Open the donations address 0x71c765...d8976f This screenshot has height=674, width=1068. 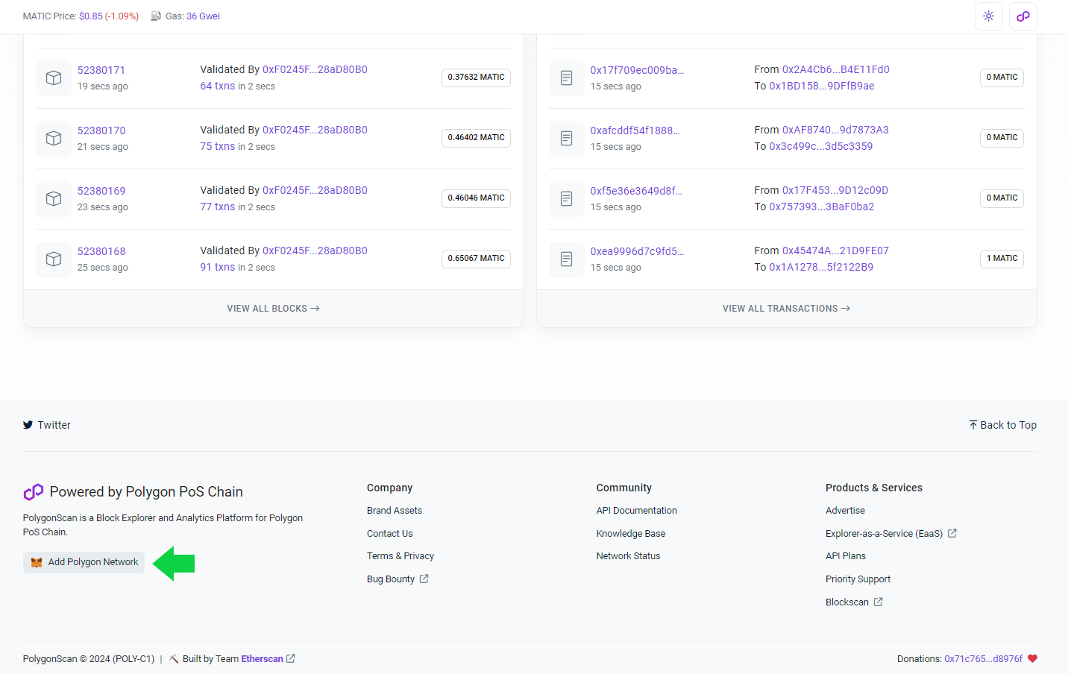[983, 659]
